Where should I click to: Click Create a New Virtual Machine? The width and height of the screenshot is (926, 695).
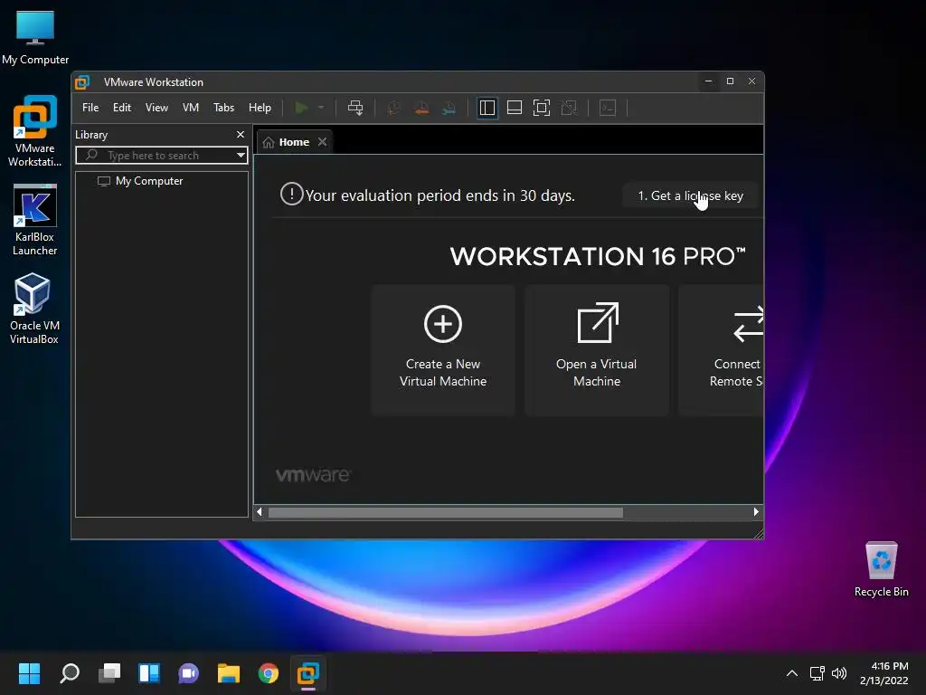pyautogui.click(x=443, y=350)
